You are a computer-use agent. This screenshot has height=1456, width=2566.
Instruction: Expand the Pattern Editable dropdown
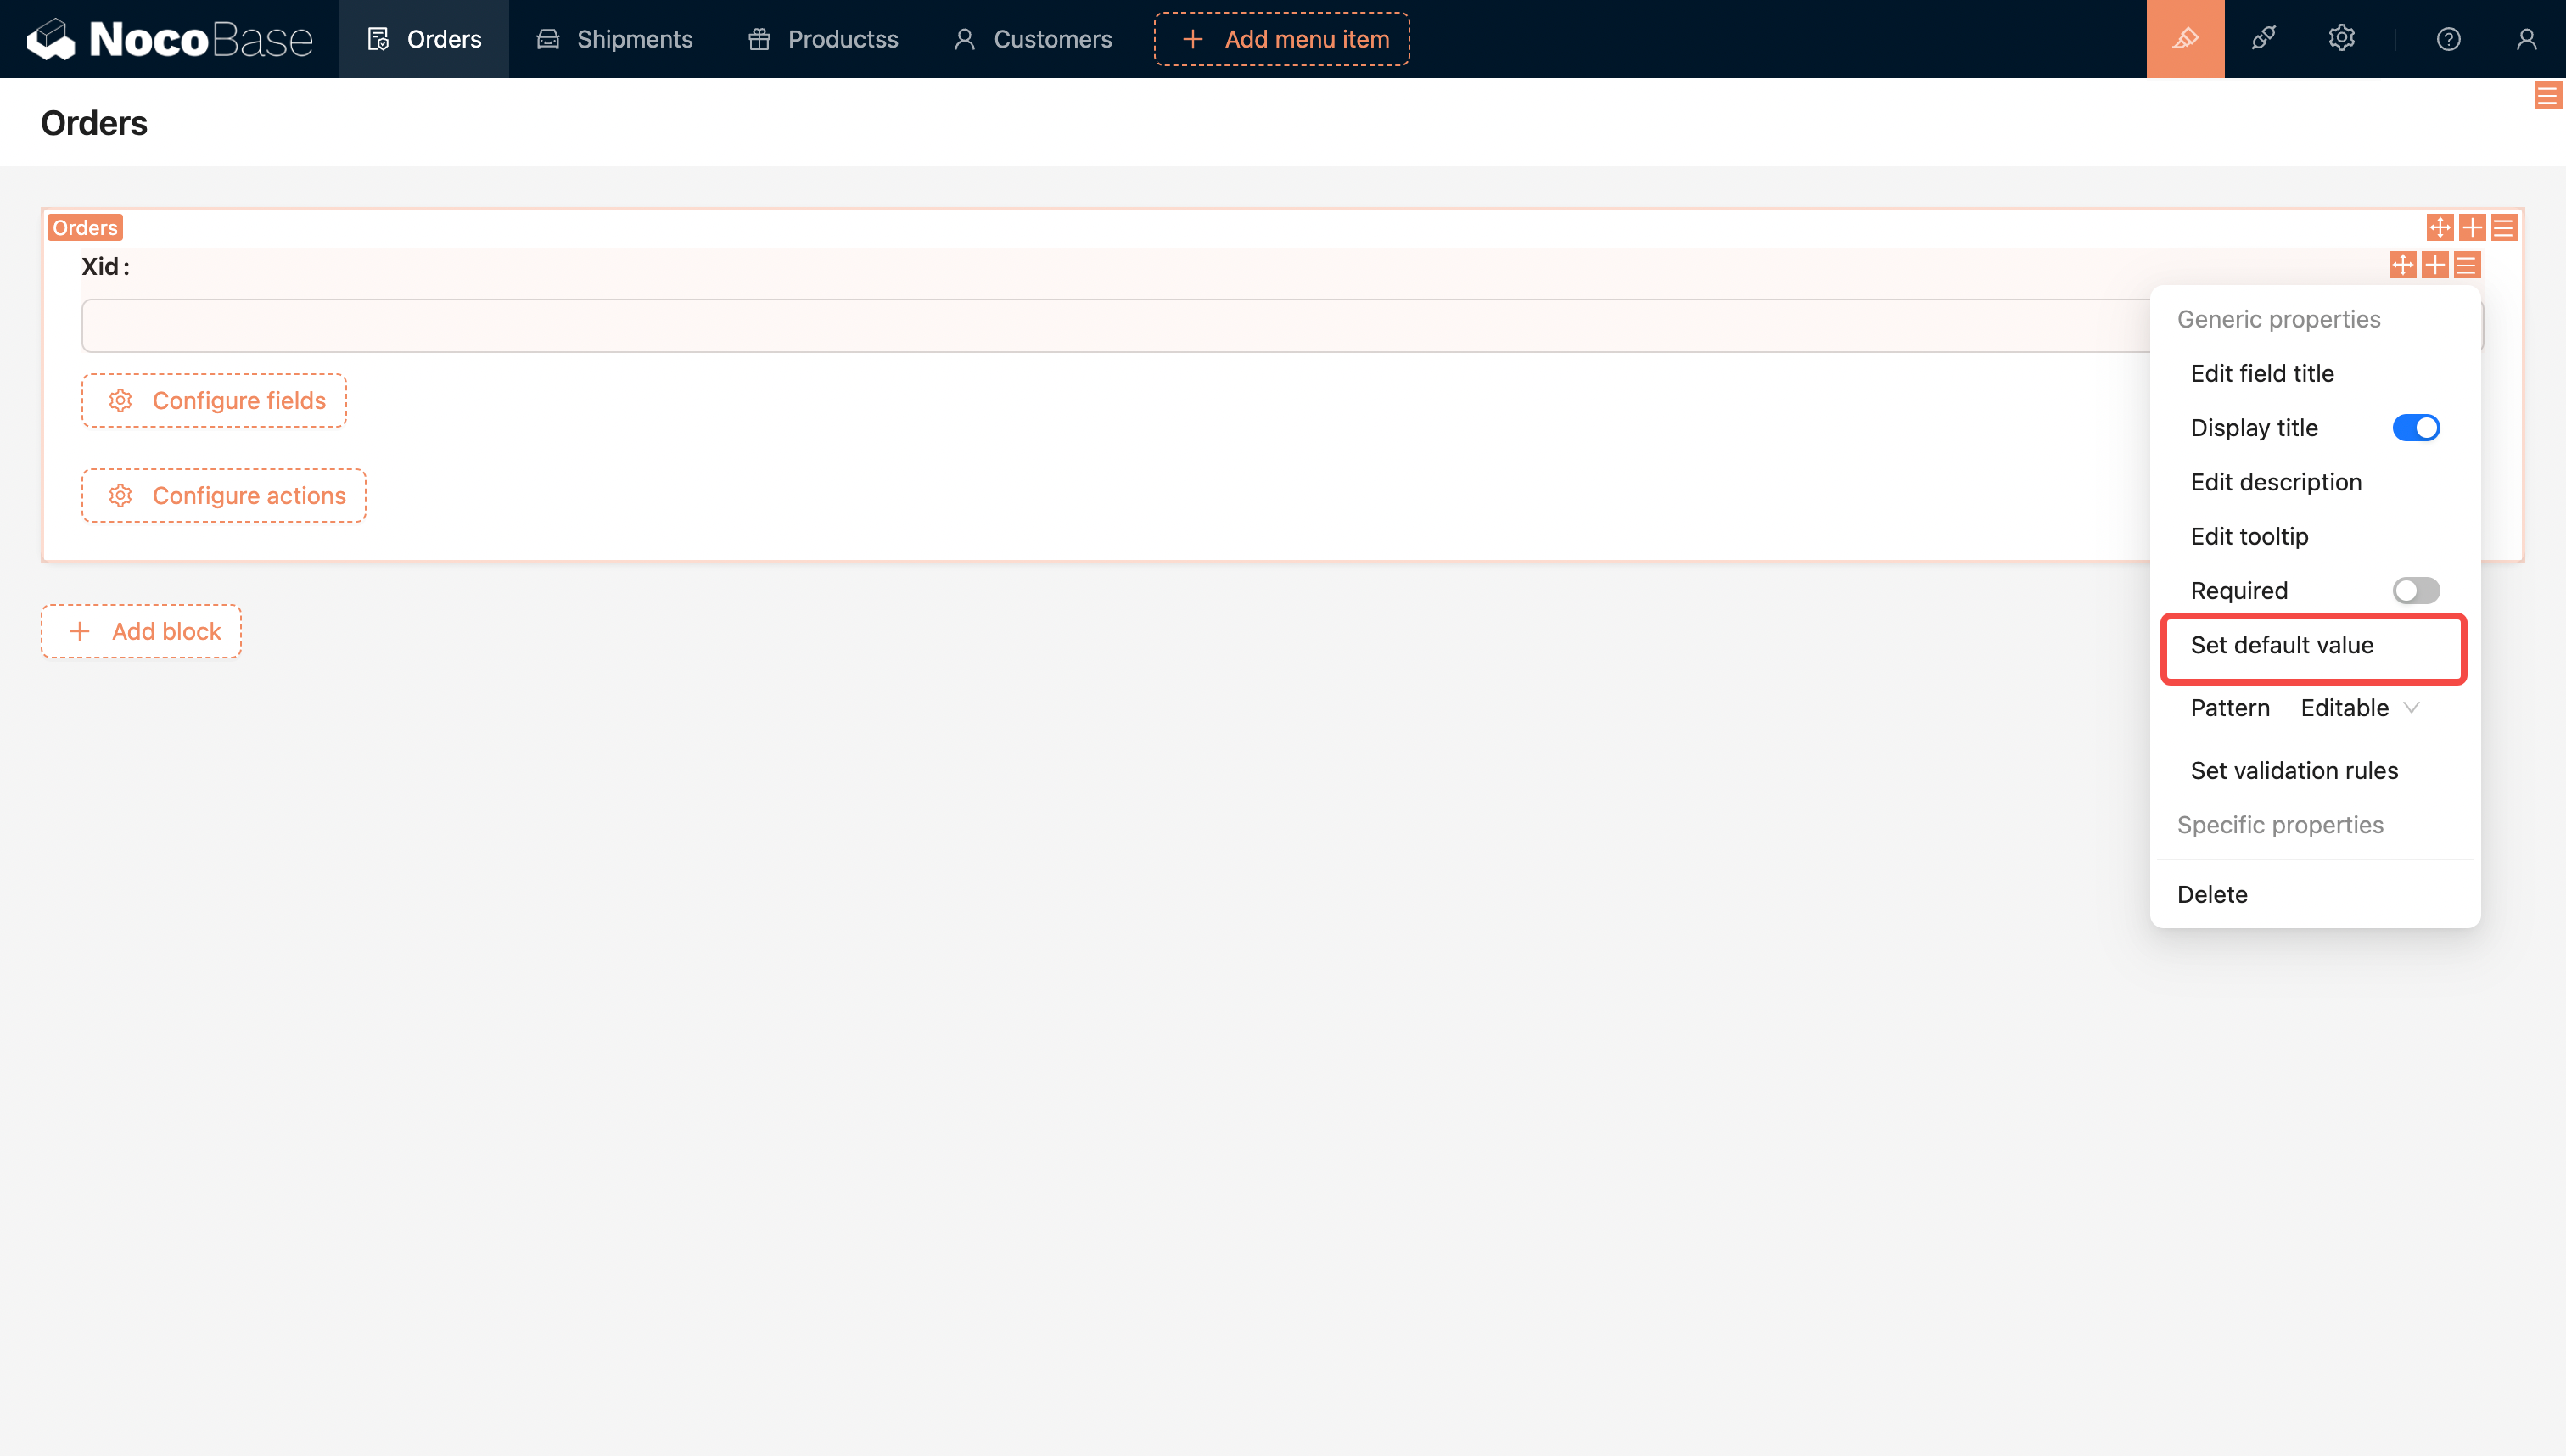2359,708
